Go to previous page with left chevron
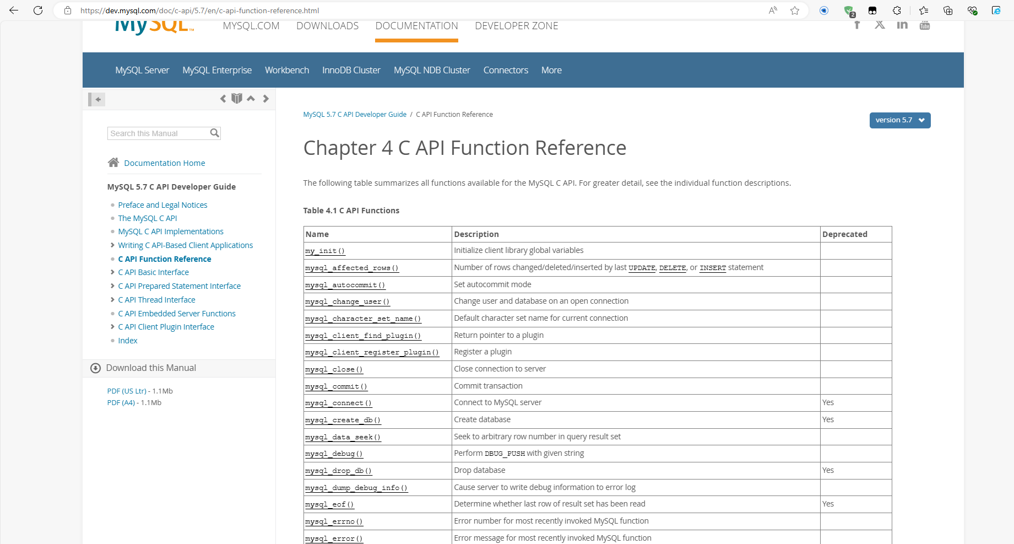This screenshot has width=1014, height=544. 223,99
